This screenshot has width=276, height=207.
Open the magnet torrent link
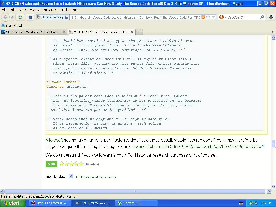(196, 146)
